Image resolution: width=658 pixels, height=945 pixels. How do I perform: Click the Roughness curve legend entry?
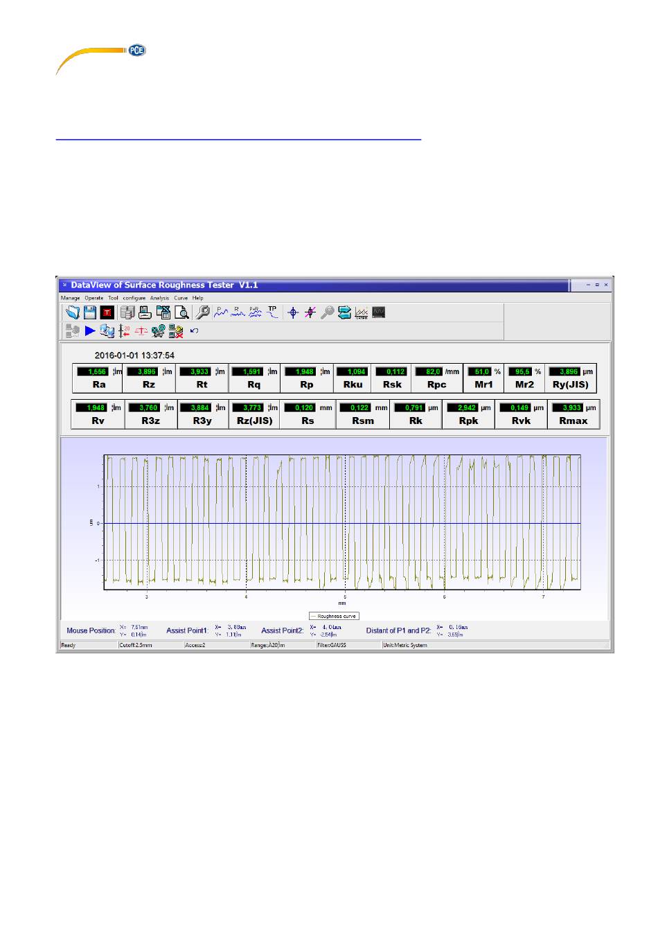tap(334, 616)
